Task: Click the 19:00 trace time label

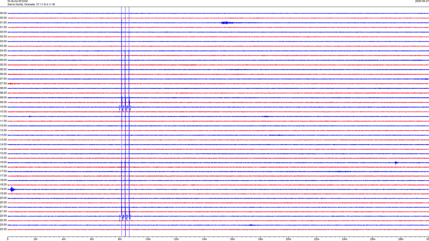Action: point(3,189)
